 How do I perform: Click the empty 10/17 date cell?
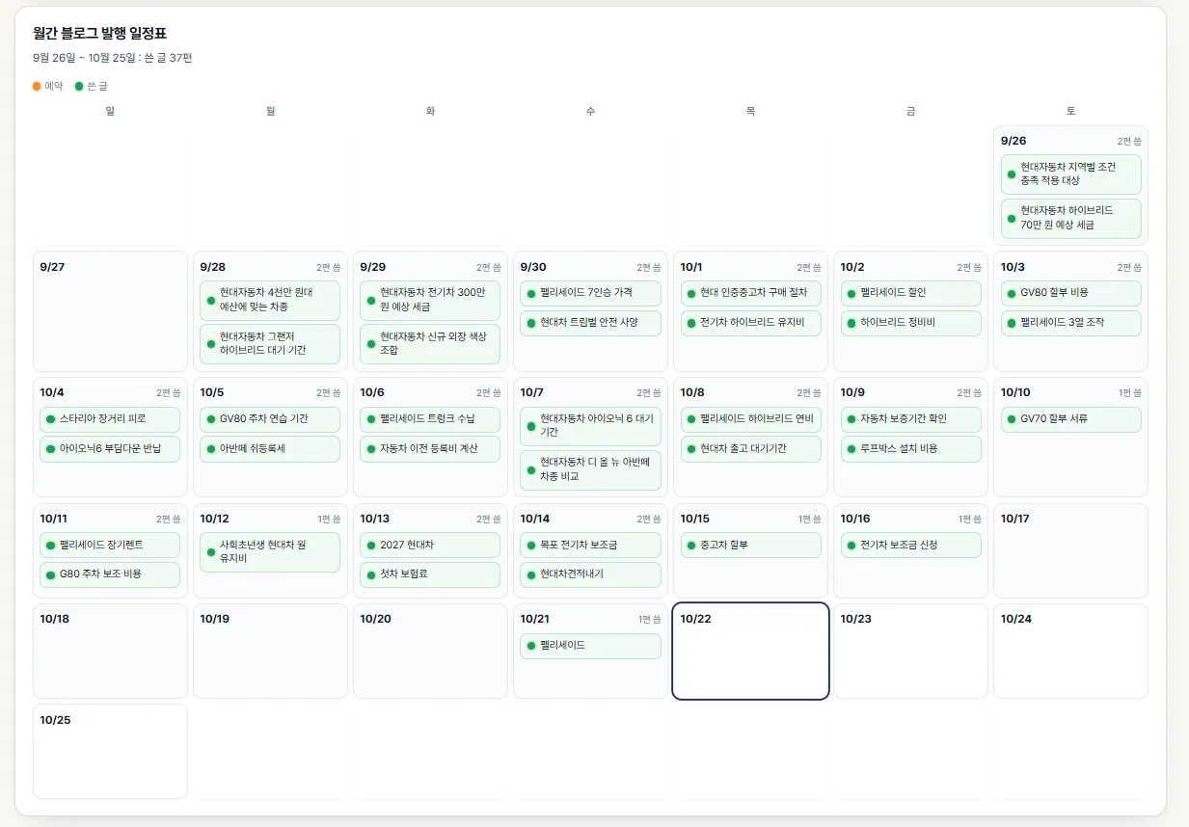click(x=1070, y=550)
